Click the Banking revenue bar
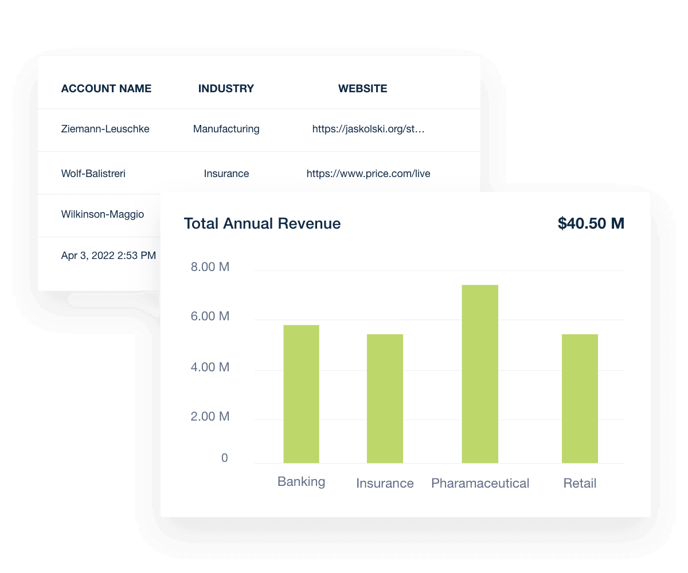This screenshot has height=573, width=688. [301, 393]
